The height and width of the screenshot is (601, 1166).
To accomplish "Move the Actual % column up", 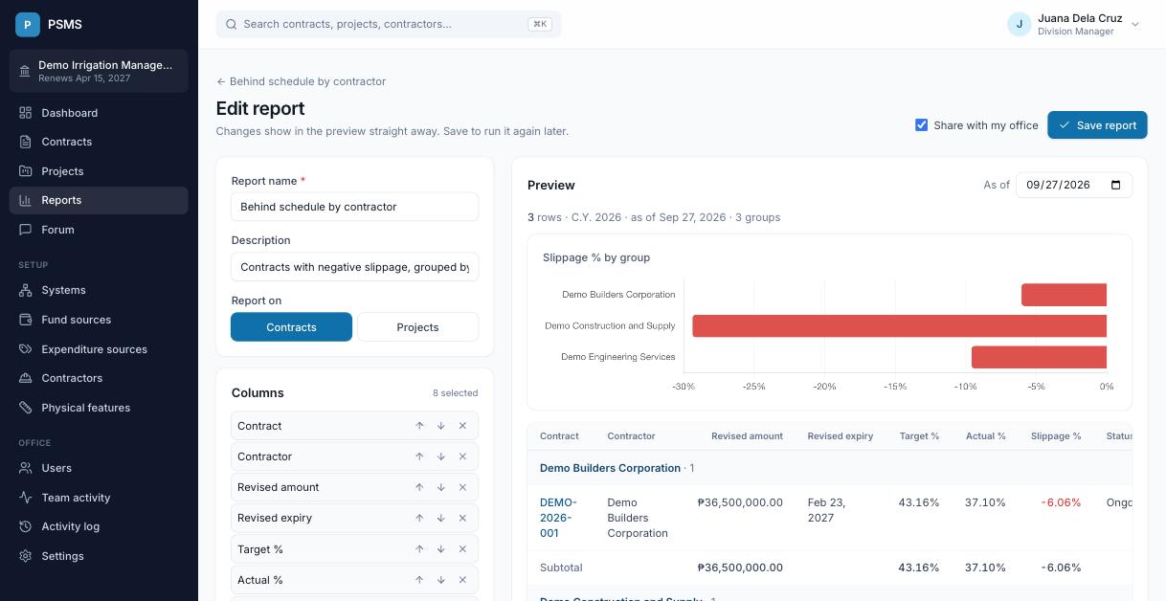I will click(x=419, y=580).
